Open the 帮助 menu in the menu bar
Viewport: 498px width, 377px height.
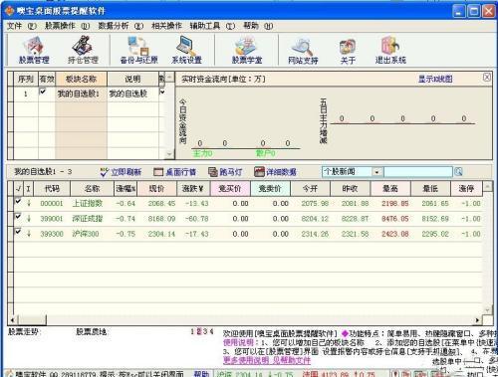[258, 26]
